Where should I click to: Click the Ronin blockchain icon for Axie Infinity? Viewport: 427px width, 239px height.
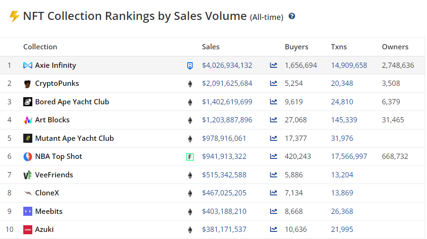(190, 65)
